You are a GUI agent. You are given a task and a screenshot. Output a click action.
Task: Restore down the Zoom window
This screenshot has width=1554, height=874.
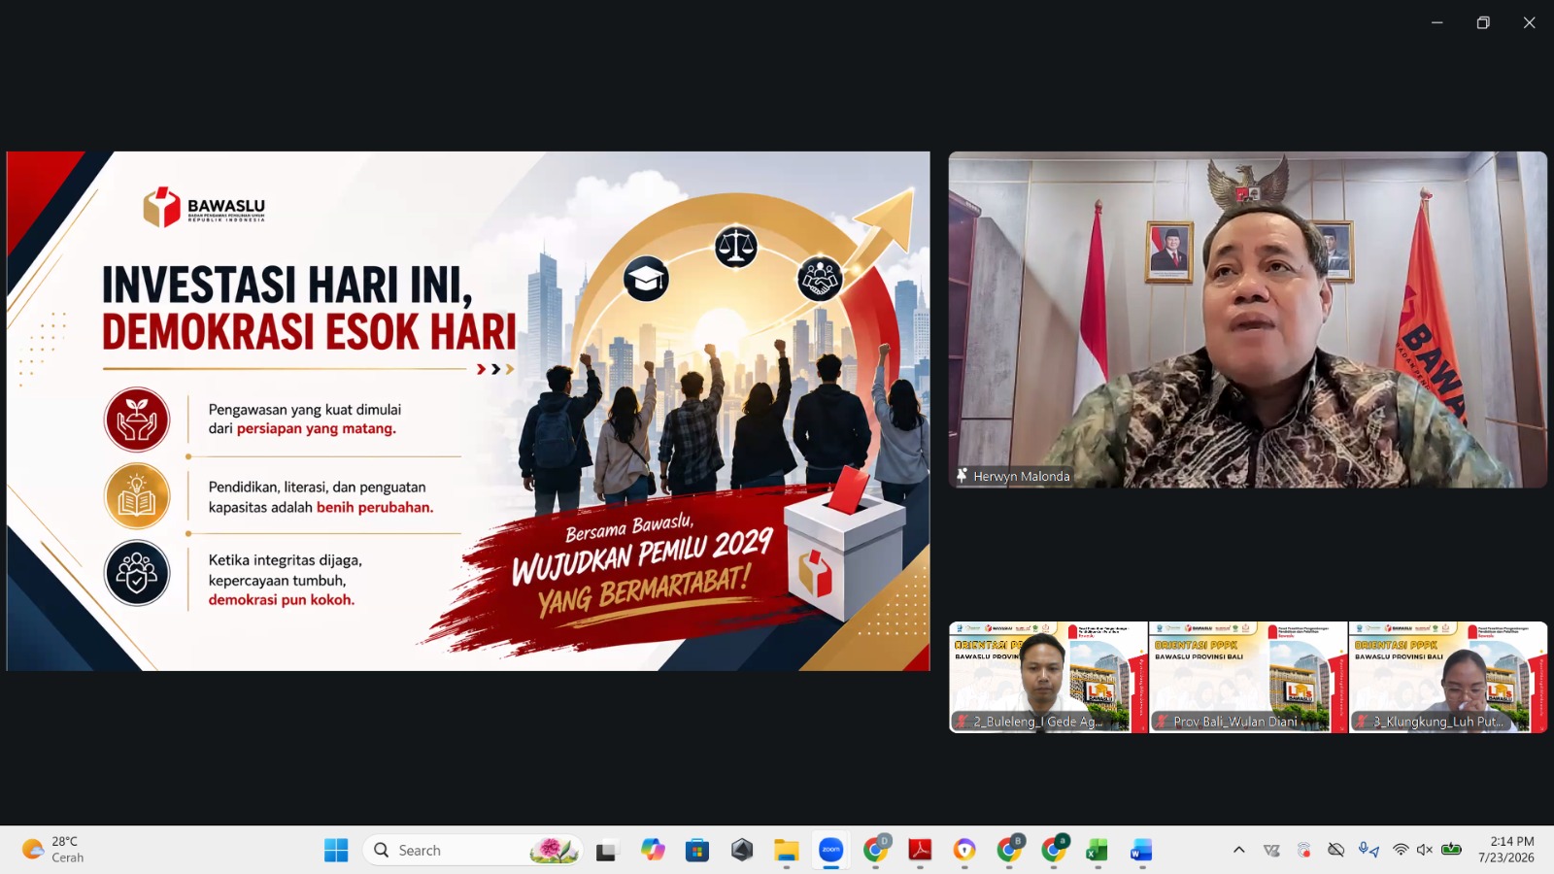(1483, 22)
